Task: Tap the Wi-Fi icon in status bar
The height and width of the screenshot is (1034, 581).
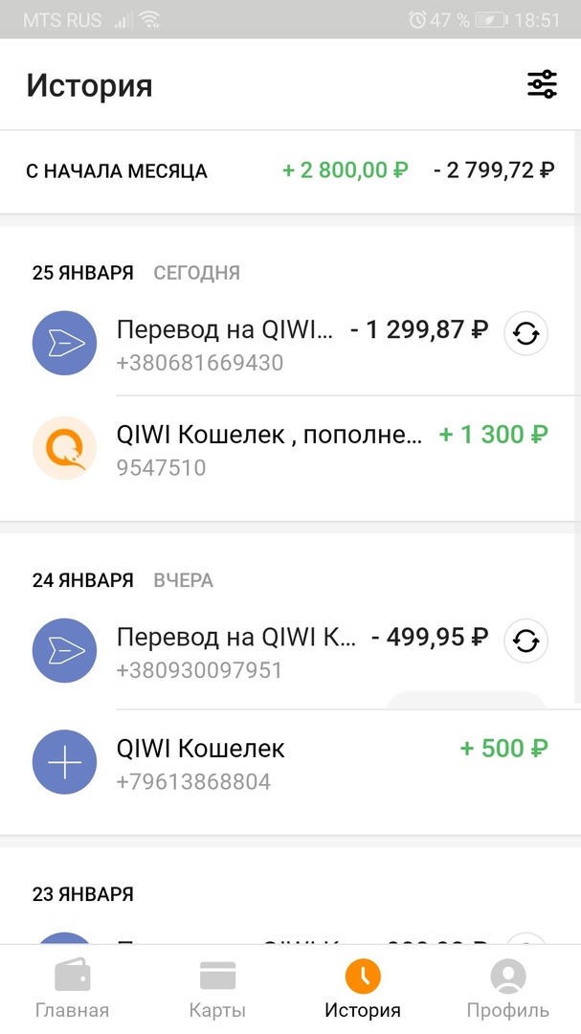Action: click(x=150, y=19)
